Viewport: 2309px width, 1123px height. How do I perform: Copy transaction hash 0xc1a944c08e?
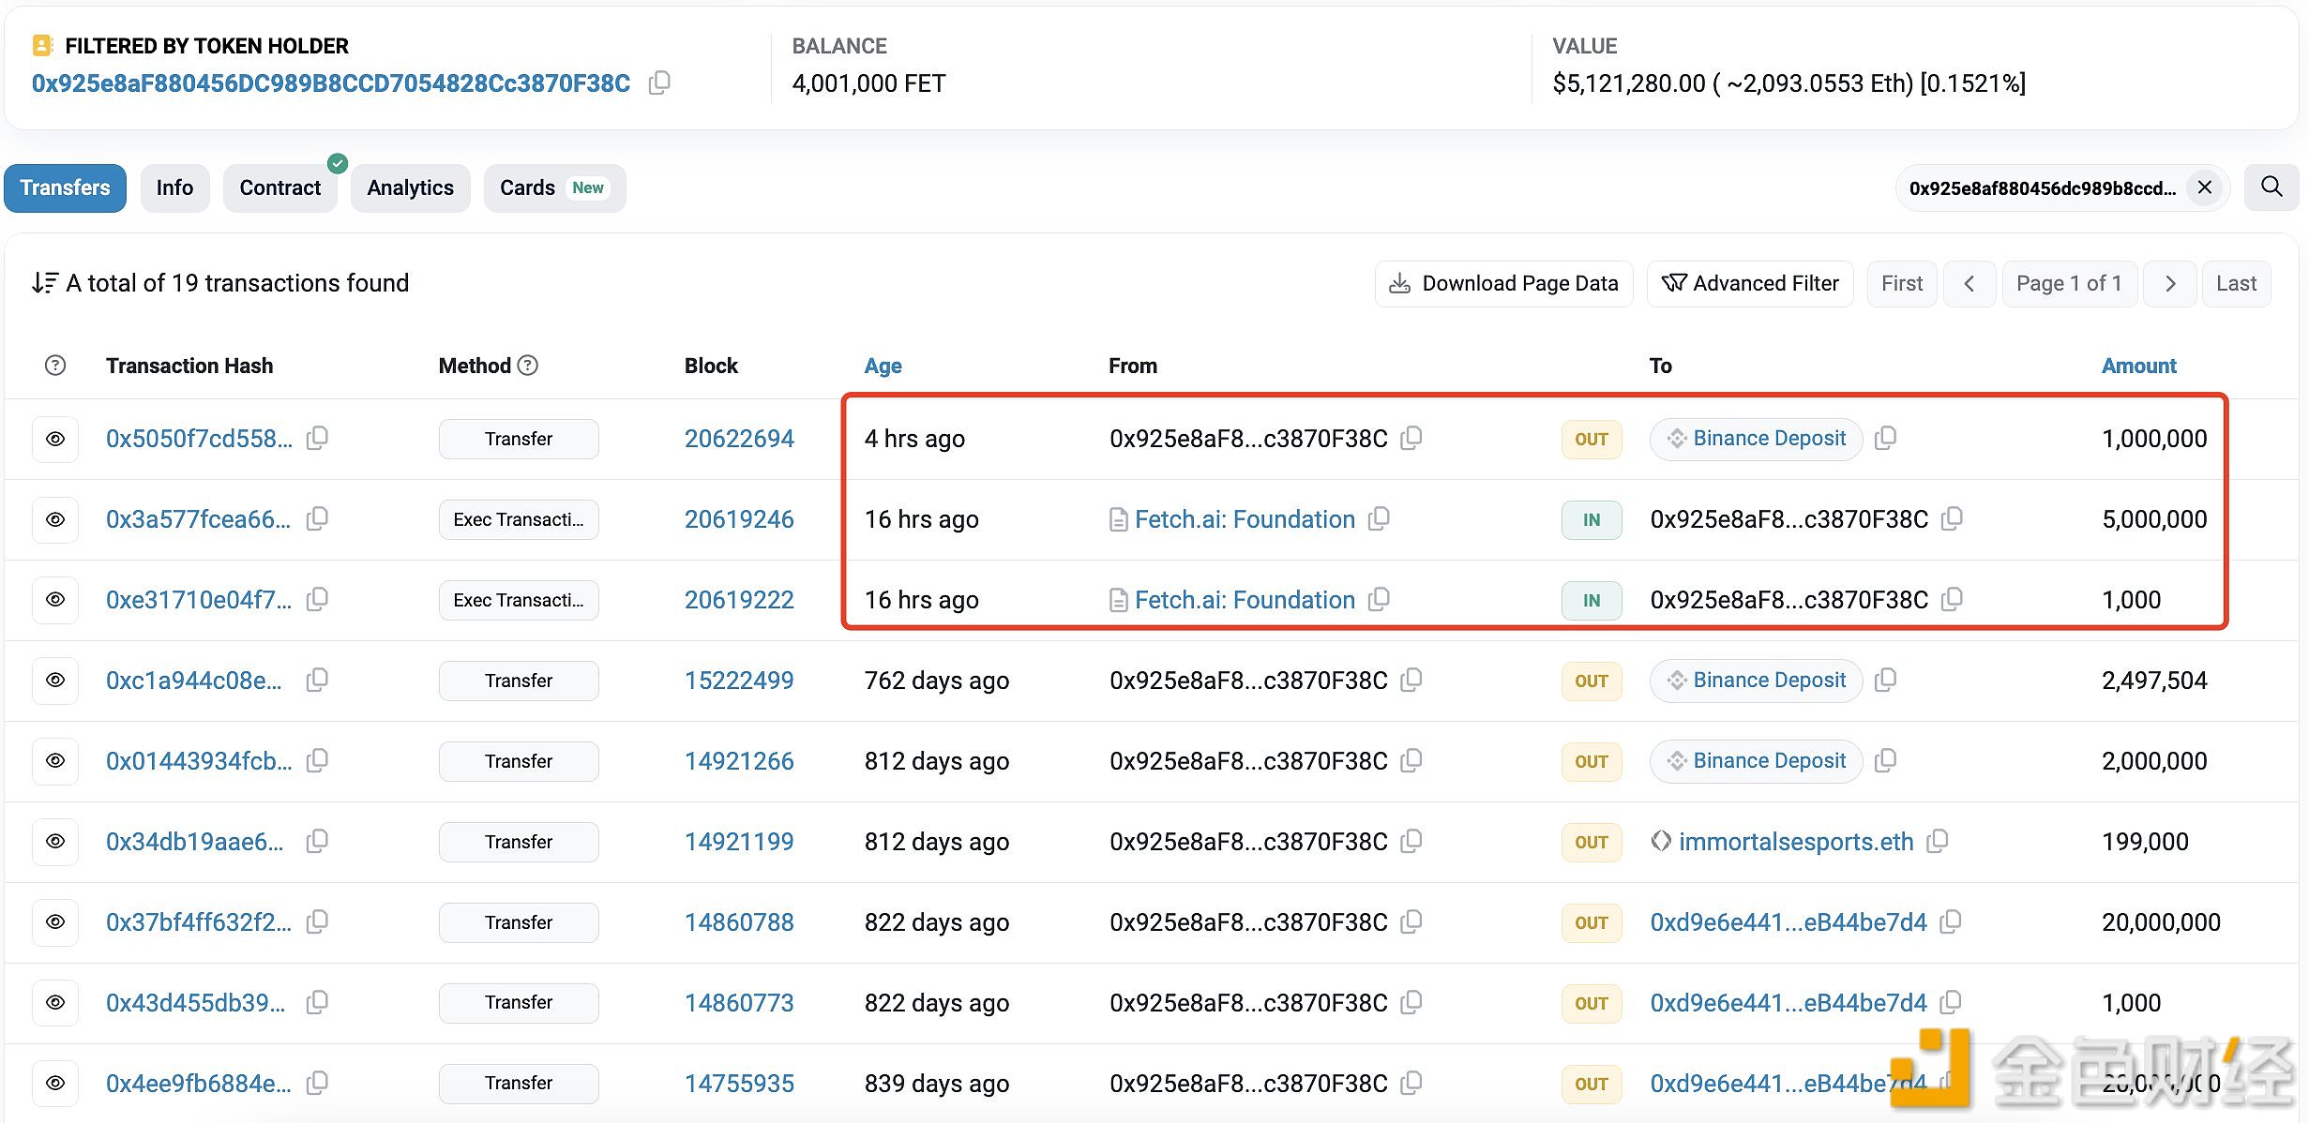[318, 680]
